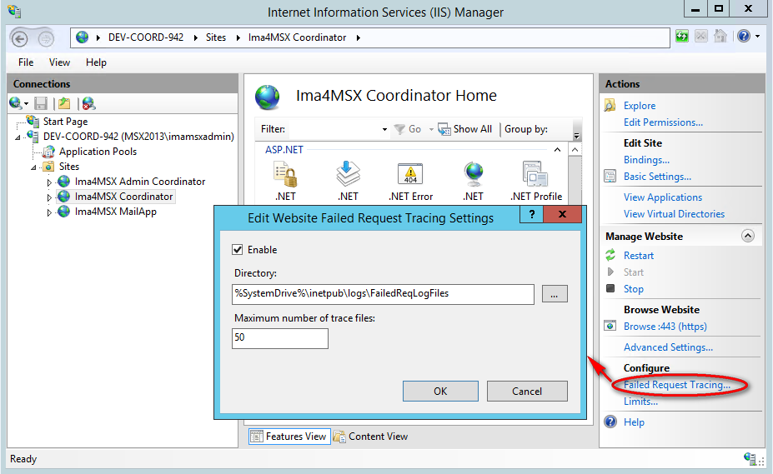This screenshot has height=474, width=773.
Task: Select the Application Pools tree item
Action: (x=98, y=152)
